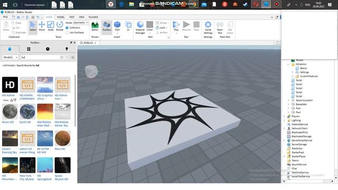The image size is (338, 190).
Task: Open Yandex Browser from taskbar
Action: pyautogui.click(x=111, y=4)
